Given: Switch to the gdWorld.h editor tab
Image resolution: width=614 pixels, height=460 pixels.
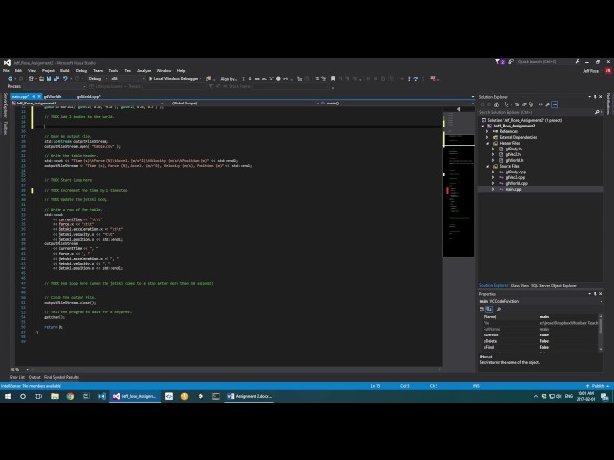Looking at the screenshot, I should (53, 96).
